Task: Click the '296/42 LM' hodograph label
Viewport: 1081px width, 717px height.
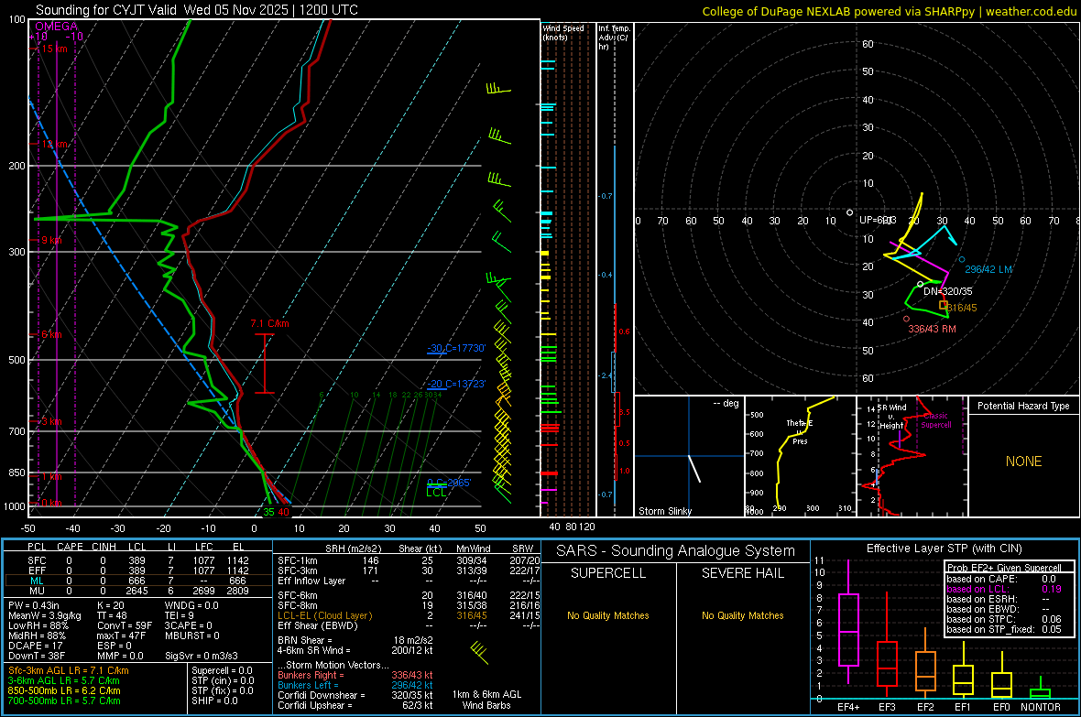Action: point(988,269)
